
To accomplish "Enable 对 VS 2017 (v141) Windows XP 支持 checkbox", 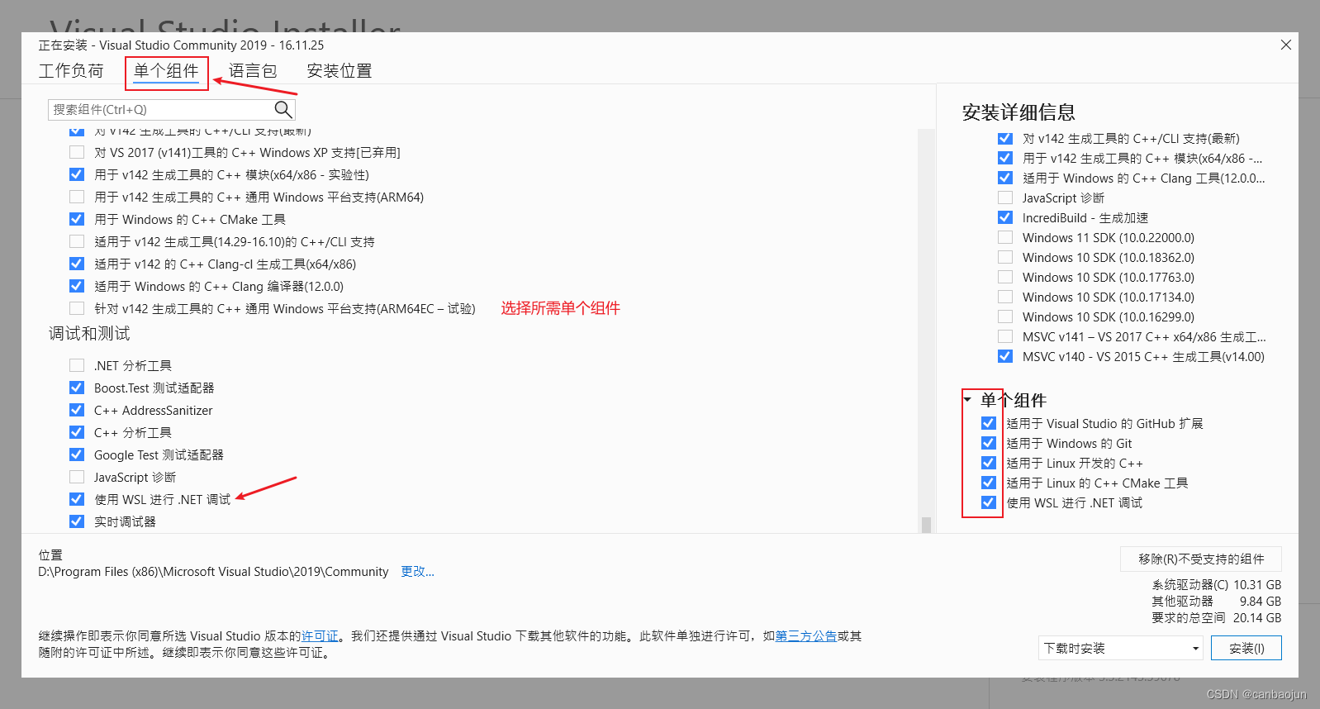I will (77, 152).
